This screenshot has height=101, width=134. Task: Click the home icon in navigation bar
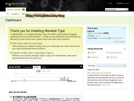(8, 14)
